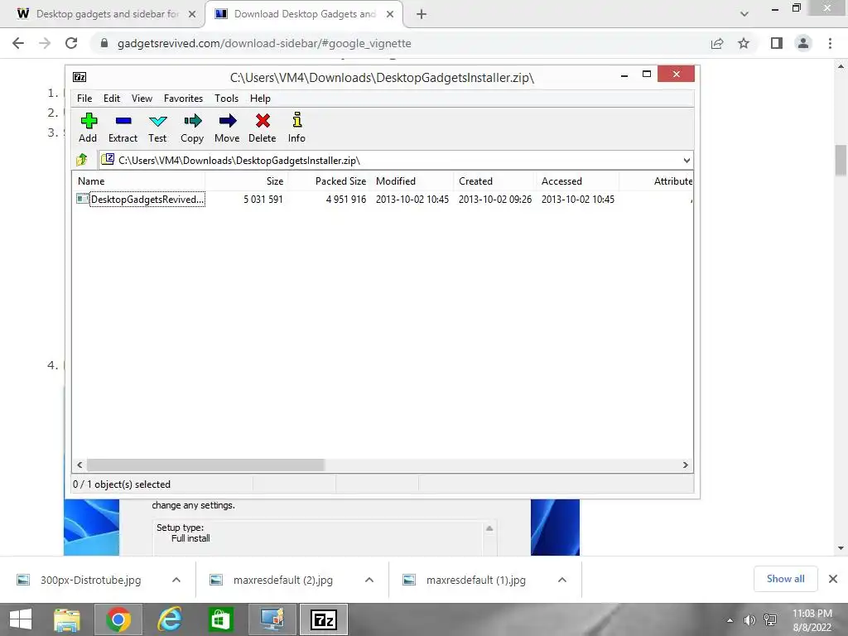This screenshot has width=848, height=636.
Task: Click the status bar '0 / 1 object(s) selected'
Action: [122, 484]
